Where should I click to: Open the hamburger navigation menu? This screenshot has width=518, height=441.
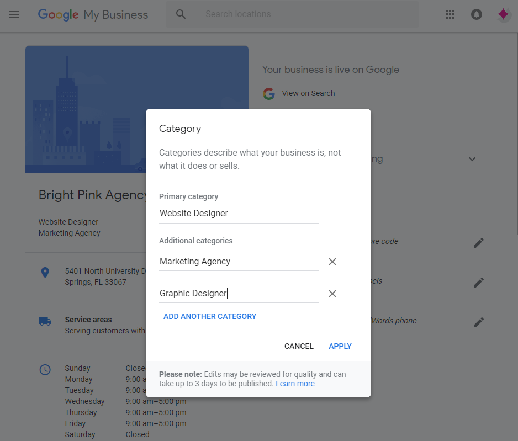point(14,14)
